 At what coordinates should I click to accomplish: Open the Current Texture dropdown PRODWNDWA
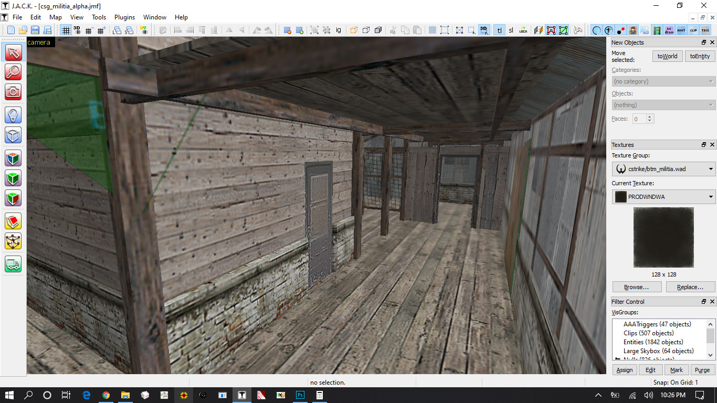click(663, 197)
